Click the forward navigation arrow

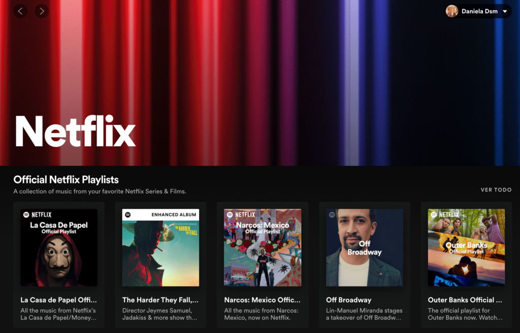pyautogui.click(x=42, y=11)
